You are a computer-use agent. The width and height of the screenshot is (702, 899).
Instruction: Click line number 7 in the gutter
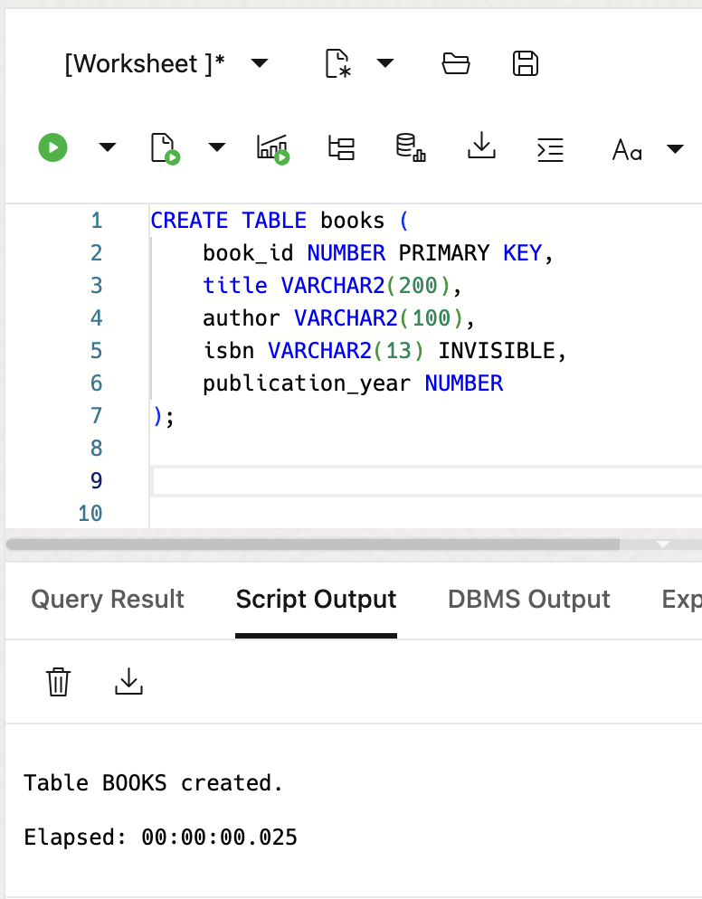pyautogui.click(x=97, y=416)
